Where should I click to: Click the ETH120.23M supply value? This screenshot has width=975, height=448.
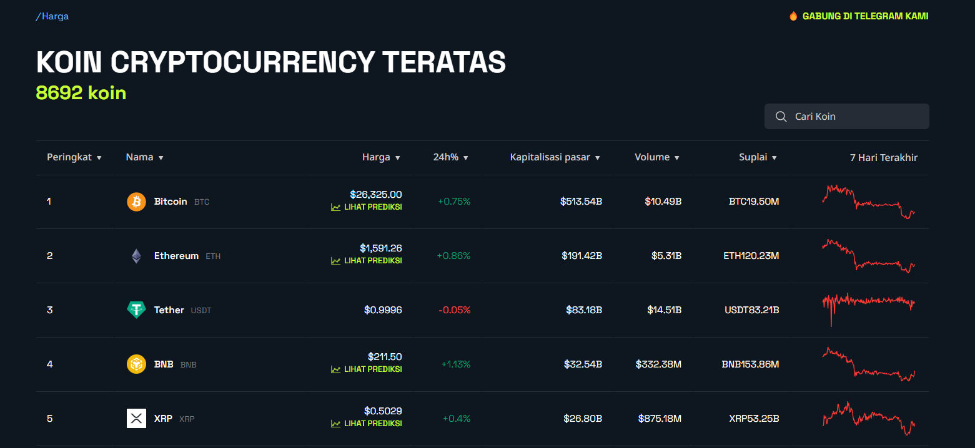(751, 256)
